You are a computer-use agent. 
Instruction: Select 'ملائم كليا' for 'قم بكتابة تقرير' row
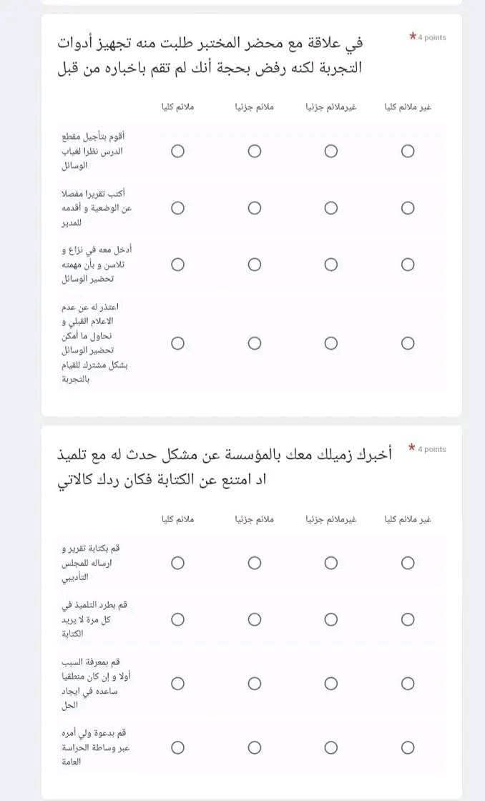(x=178, y=563)
